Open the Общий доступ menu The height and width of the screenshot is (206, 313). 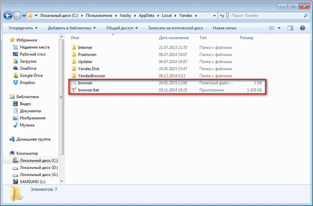pos(122,28)
